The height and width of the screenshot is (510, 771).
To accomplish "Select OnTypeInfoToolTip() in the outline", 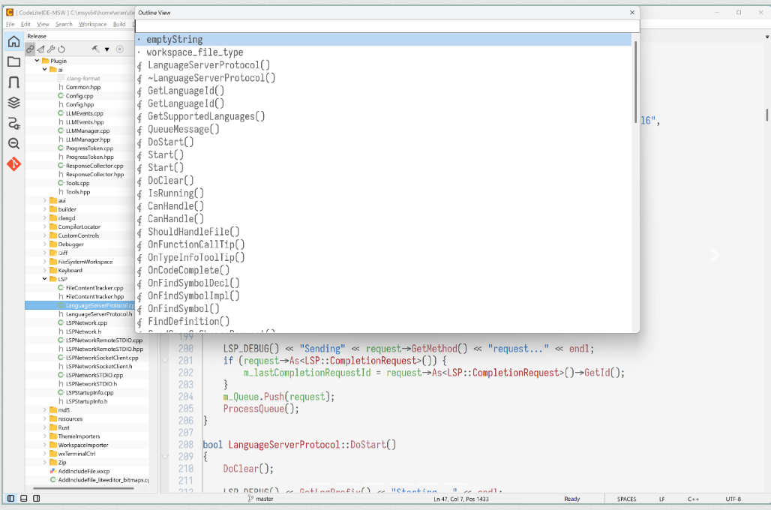I will coord(383,257).
